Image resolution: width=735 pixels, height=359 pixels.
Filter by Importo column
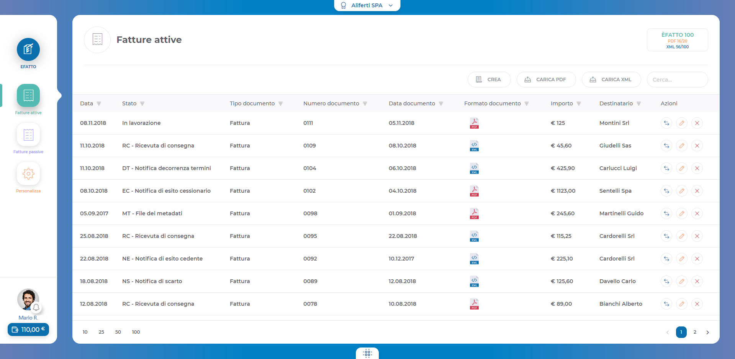tap(579, 104)
